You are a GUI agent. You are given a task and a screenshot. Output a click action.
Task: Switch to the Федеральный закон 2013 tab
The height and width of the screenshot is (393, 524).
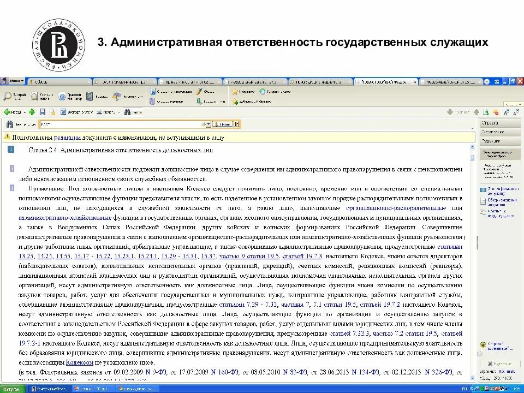pos(255,81)
